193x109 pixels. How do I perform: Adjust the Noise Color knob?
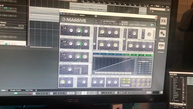[63, 82]
